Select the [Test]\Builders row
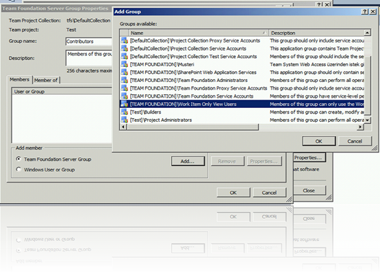The height and width of the screenshot is (272, 380). (242, 112)
